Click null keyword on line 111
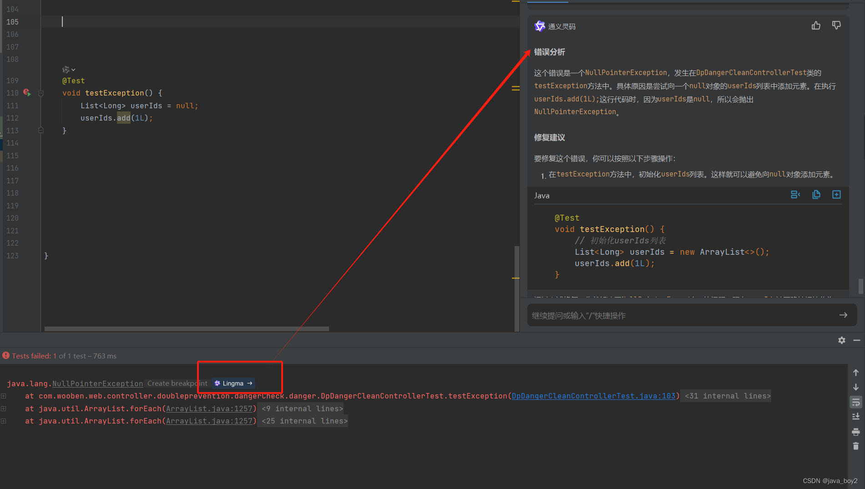Viewport: 865px width, 489px height. pos(185,106)
